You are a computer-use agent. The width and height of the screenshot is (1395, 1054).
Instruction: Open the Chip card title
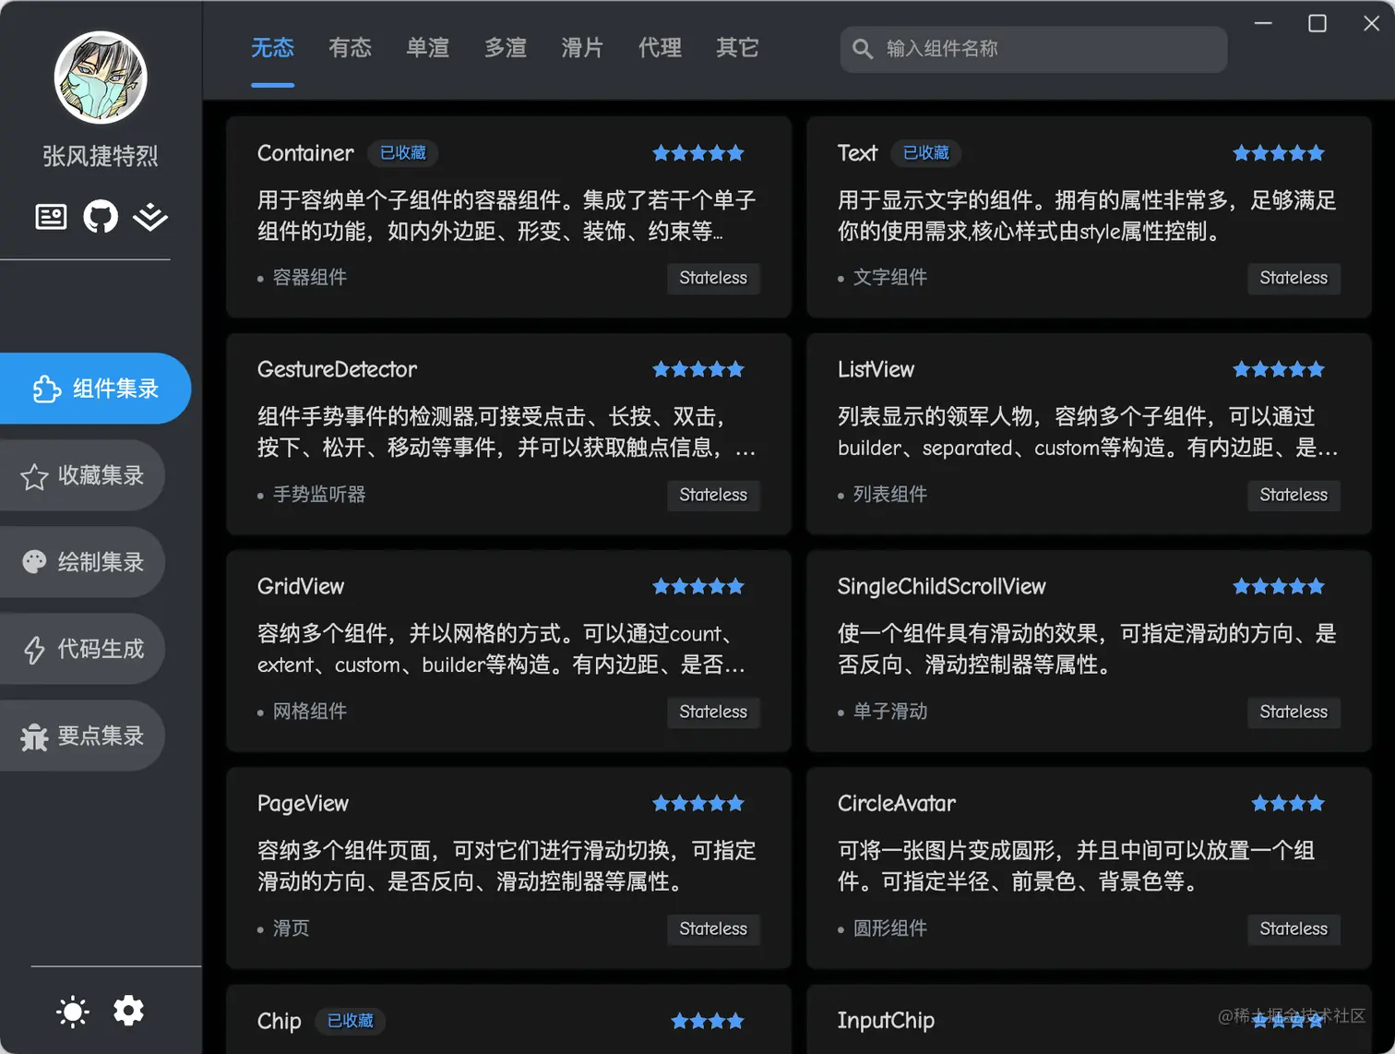[279, 1021]
